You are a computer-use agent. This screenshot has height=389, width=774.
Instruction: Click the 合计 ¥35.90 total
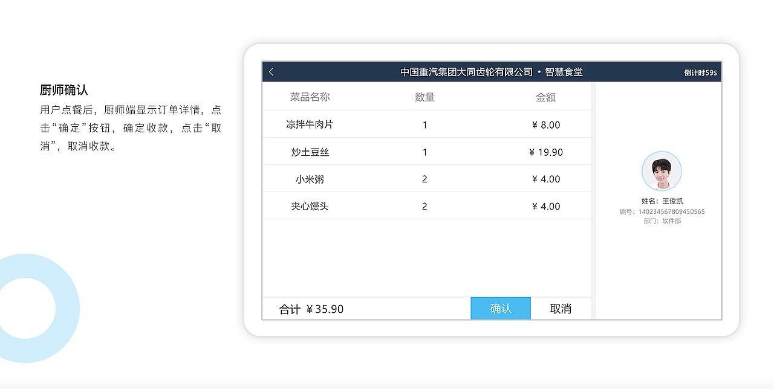click(311, 309)
